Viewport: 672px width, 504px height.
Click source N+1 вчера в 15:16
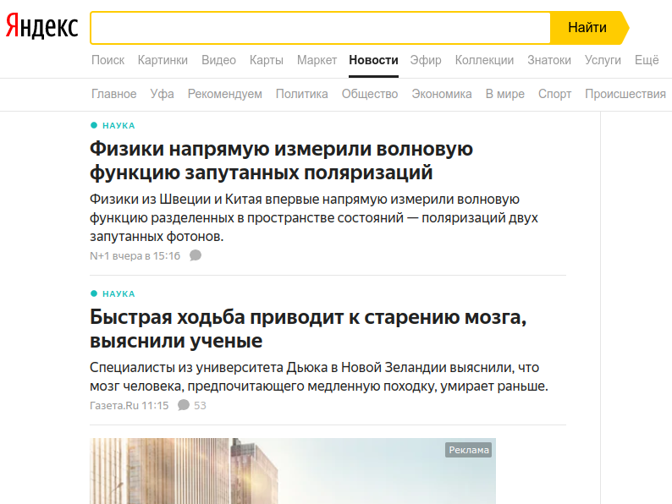click(x=135, y=255)
